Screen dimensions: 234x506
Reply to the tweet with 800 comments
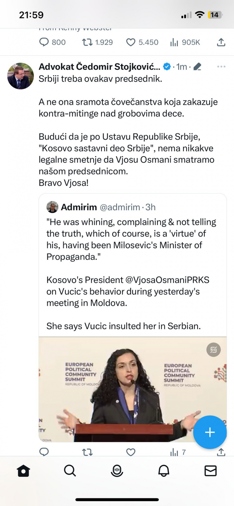pyautogui.click(x=44, y=42)
